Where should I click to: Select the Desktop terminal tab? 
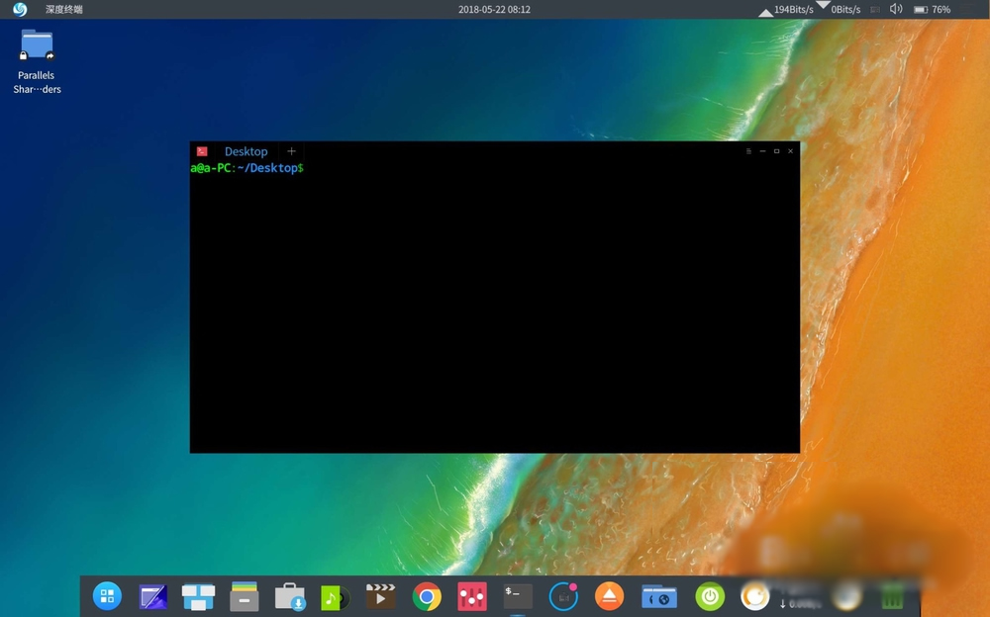click(x=246, y=151)
